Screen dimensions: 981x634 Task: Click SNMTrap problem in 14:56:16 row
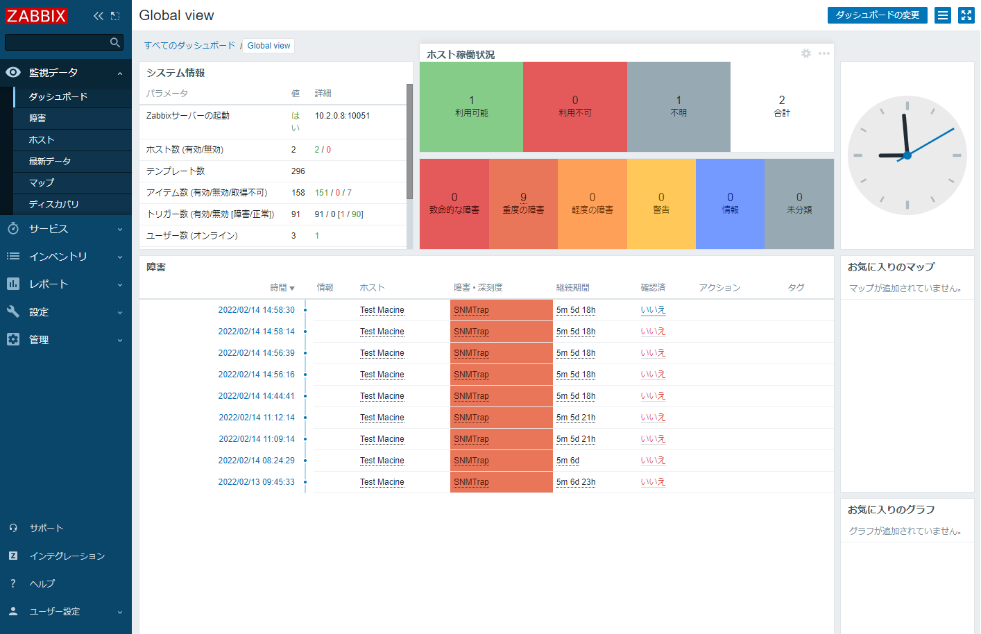(471, 375)
